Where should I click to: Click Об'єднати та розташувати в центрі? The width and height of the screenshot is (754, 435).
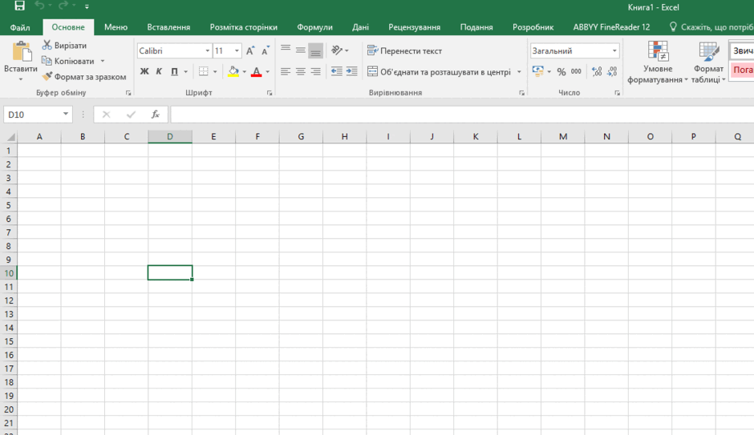click(x=440, y=72)
